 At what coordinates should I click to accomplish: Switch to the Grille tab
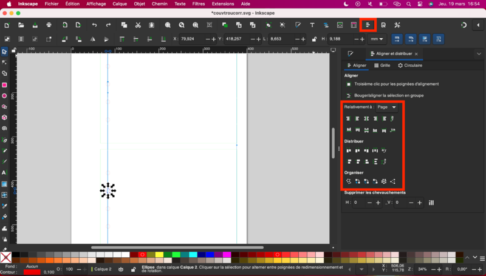[382, 65]
